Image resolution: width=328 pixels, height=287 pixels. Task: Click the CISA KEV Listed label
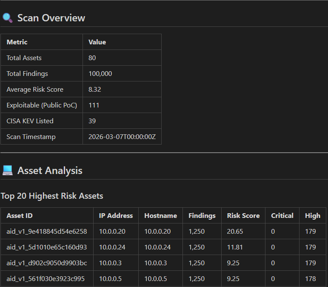tap(30, 121)
